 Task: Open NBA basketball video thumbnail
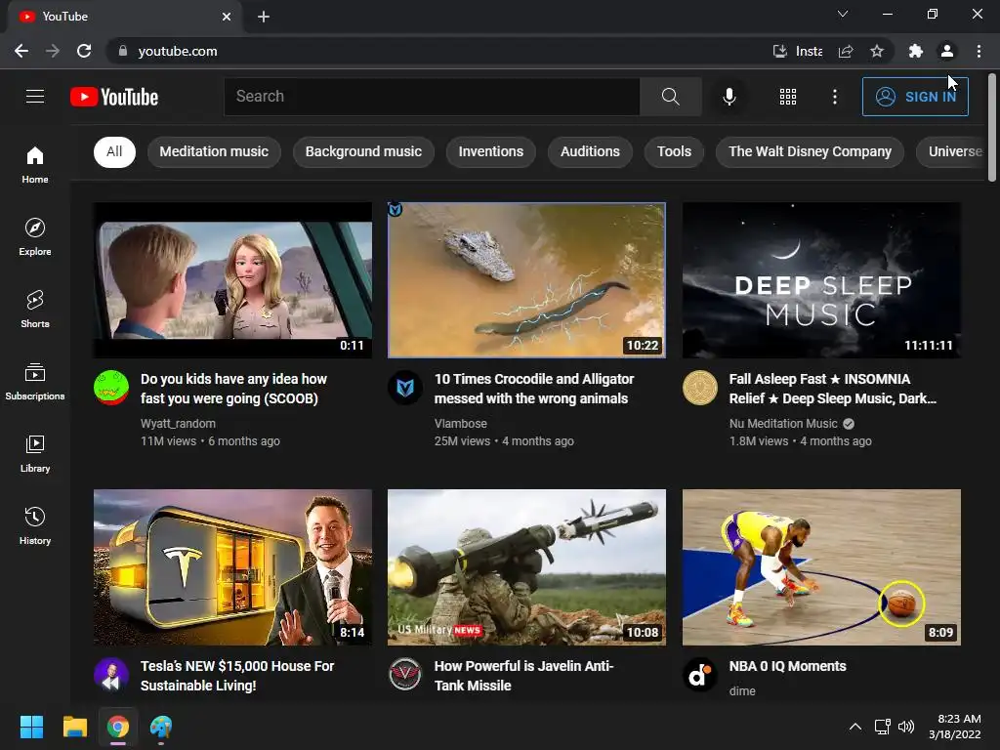point(821,567)
